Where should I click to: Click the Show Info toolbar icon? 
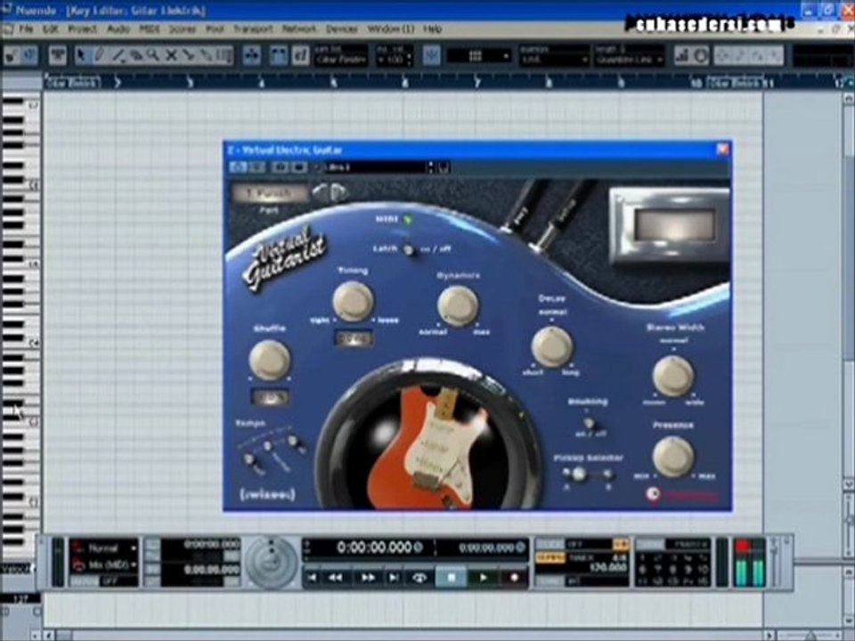tap(57, 55)
